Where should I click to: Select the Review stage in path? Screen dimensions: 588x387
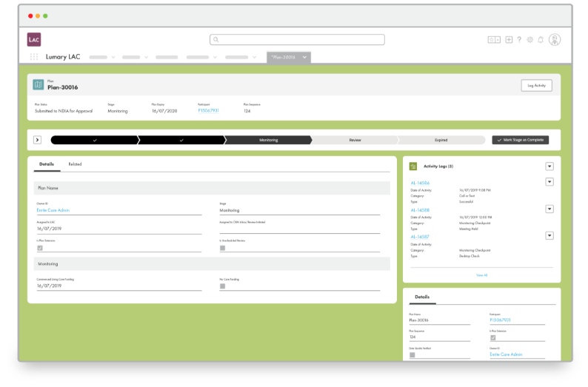[x=355, y=140]
